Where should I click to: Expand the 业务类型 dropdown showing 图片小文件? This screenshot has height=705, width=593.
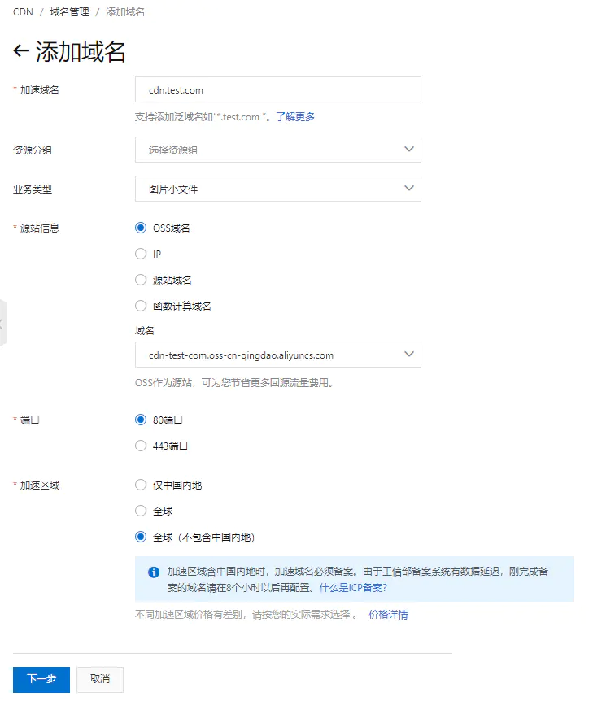pos(277,189)
